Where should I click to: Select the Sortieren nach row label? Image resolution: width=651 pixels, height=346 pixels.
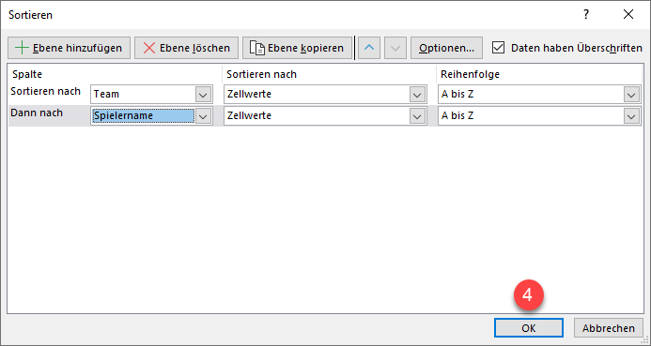point(45,91)
